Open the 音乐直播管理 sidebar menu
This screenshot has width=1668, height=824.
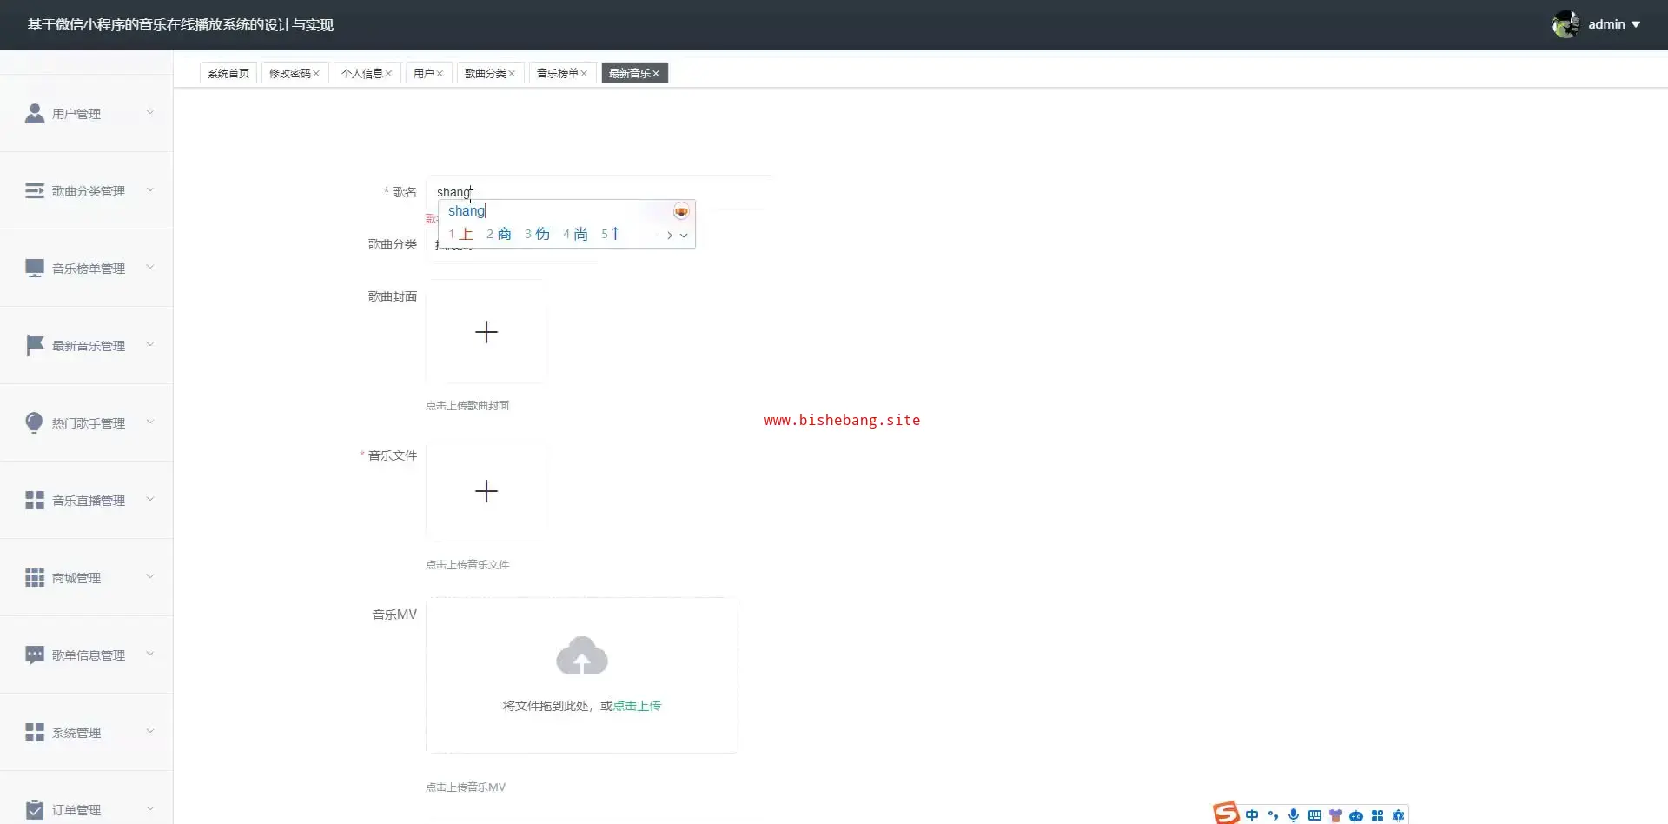(x=87, y=500)
